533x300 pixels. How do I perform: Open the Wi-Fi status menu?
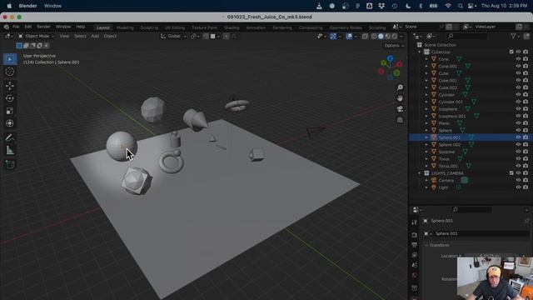(448, 6)
